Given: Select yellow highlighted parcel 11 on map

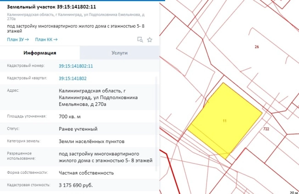Looking at the screenshot, I should [225, 121].
